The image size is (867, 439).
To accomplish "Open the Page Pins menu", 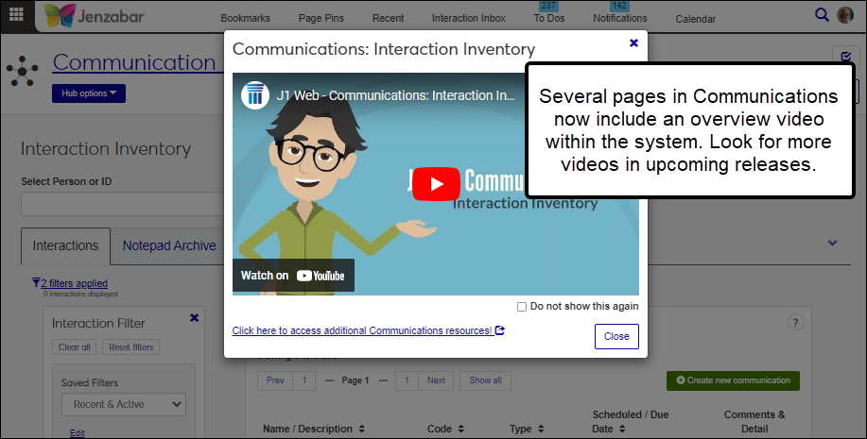I will pyautogui.click(x=321, y=18).
